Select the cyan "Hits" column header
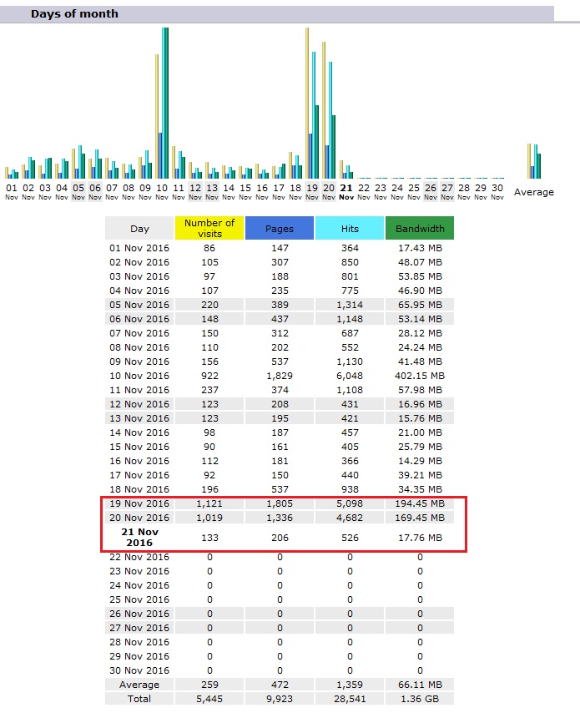Viewport: 580px width, 713px height. (350, 228)
